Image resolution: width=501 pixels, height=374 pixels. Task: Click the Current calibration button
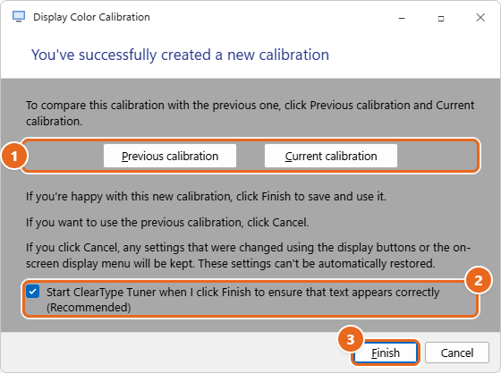[x=331, y=156]
